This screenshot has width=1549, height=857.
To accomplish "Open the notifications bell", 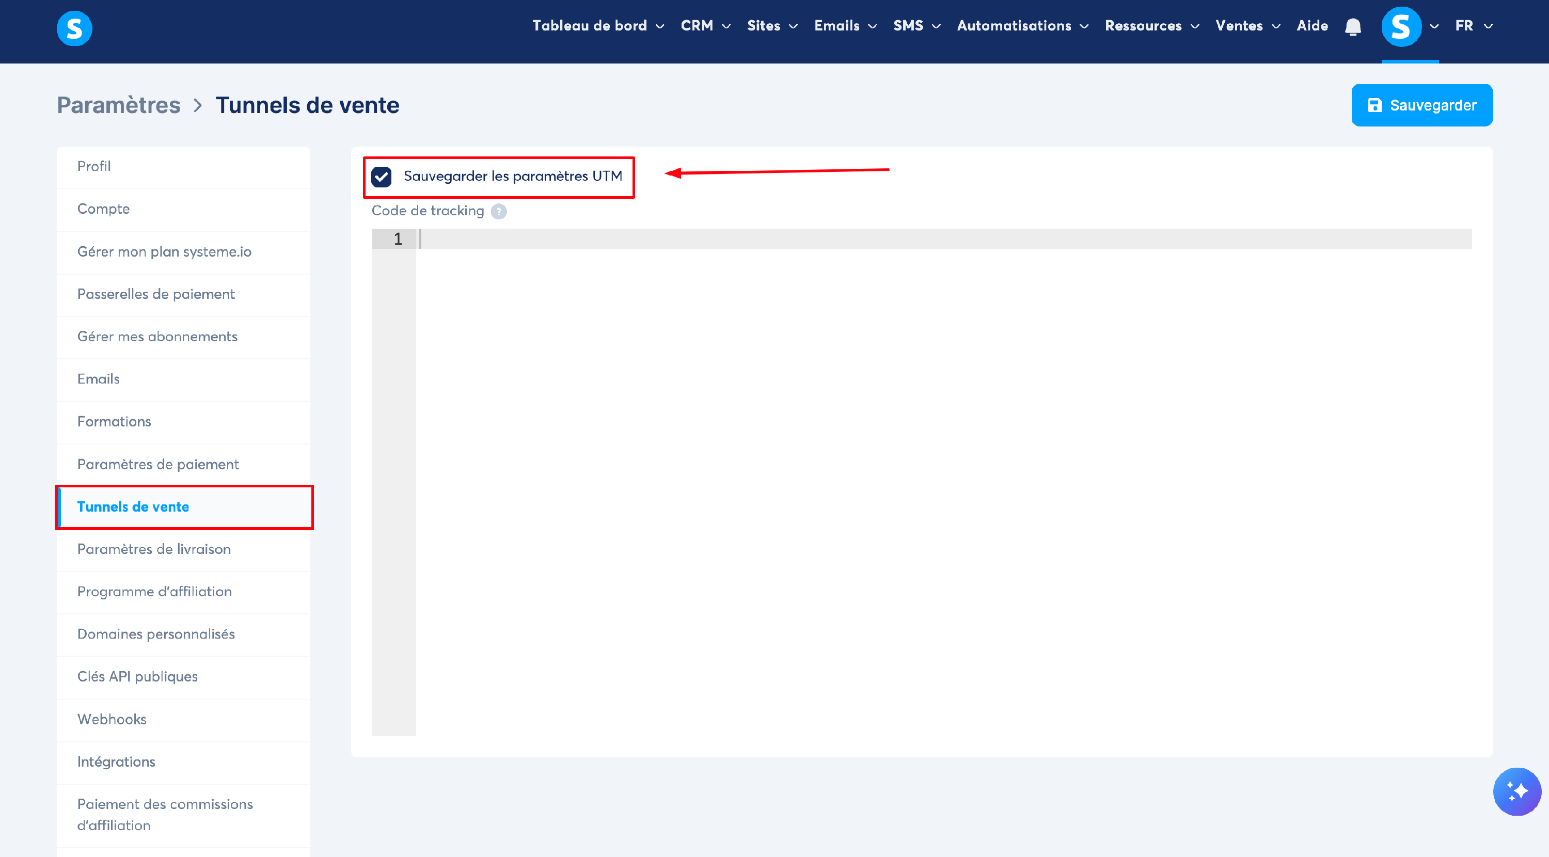I will (1352, 26).
